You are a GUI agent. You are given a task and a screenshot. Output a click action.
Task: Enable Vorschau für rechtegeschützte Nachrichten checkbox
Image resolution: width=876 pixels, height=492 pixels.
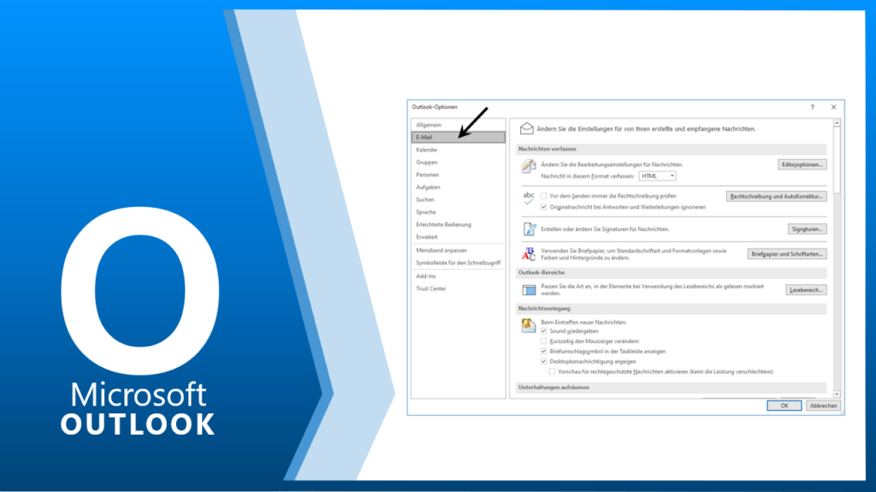point(552,371)
